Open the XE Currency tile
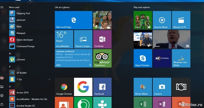The width and height of the screenshot is (204, 108). tap(162, 58)
